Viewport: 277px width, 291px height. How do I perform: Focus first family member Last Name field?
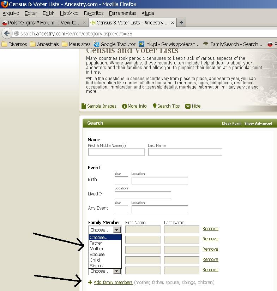[182, 229]
